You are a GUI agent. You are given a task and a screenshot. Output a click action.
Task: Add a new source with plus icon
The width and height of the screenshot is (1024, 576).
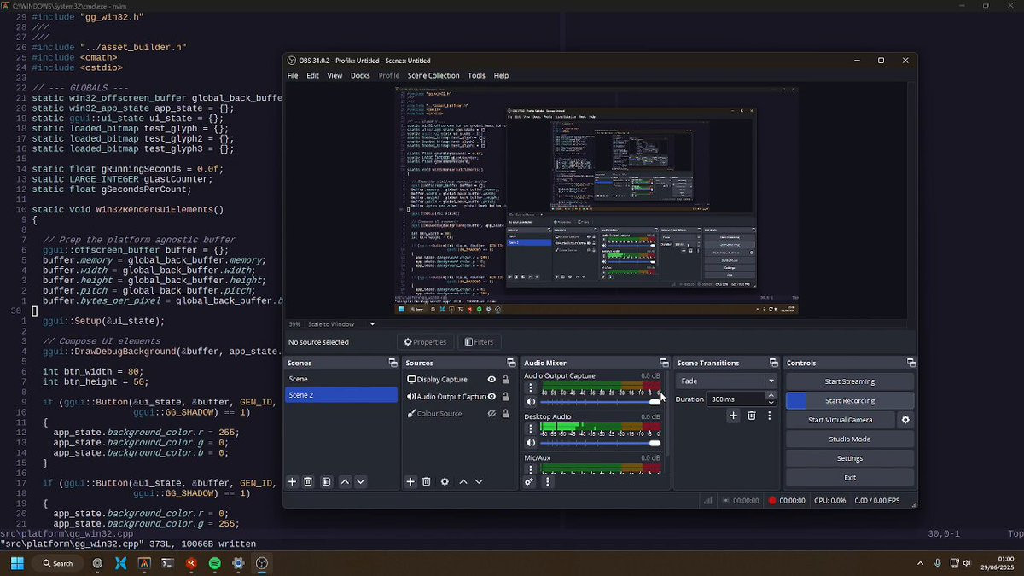[410, 482]
